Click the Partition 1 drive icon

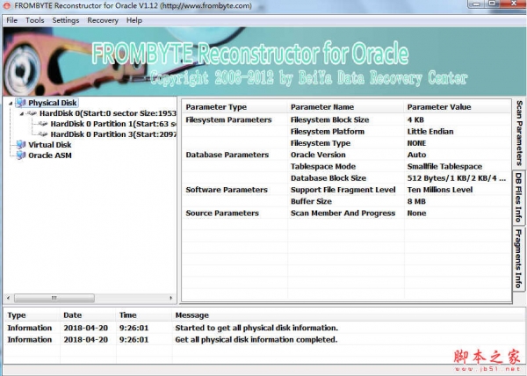click(x=43, y=124)
